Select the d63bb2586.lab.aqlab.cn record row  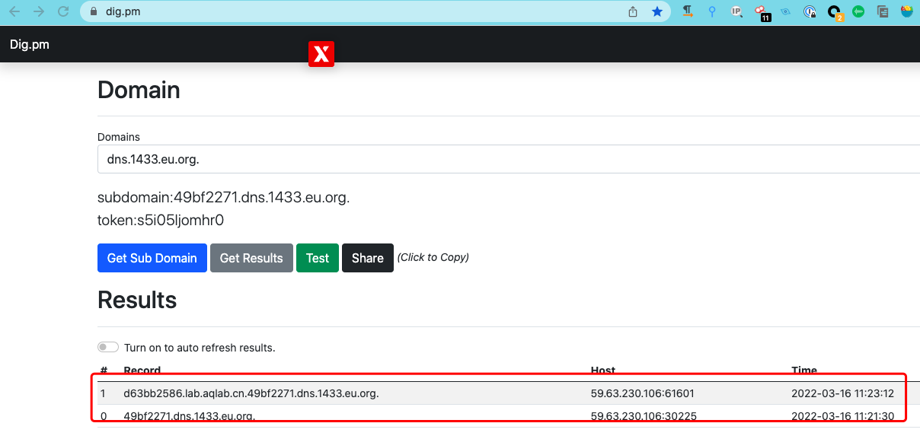(x=251, y=393)
